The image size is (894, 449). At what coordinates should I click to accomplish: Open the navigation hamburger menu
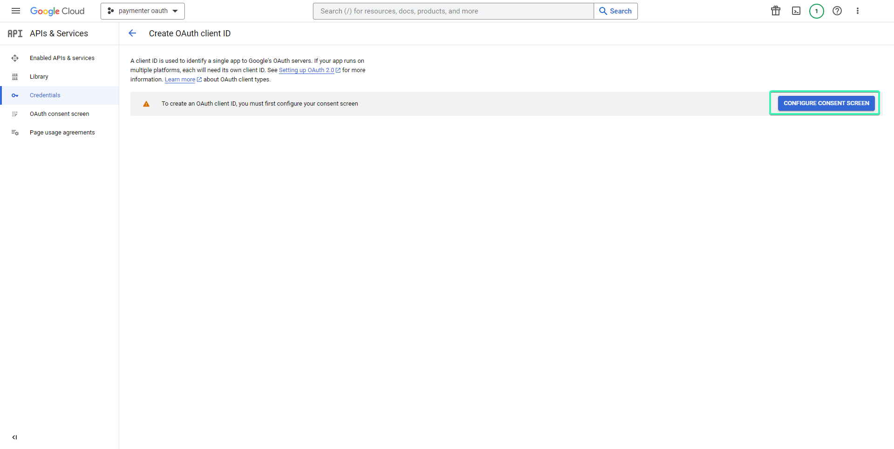click(x=15, y=11)
